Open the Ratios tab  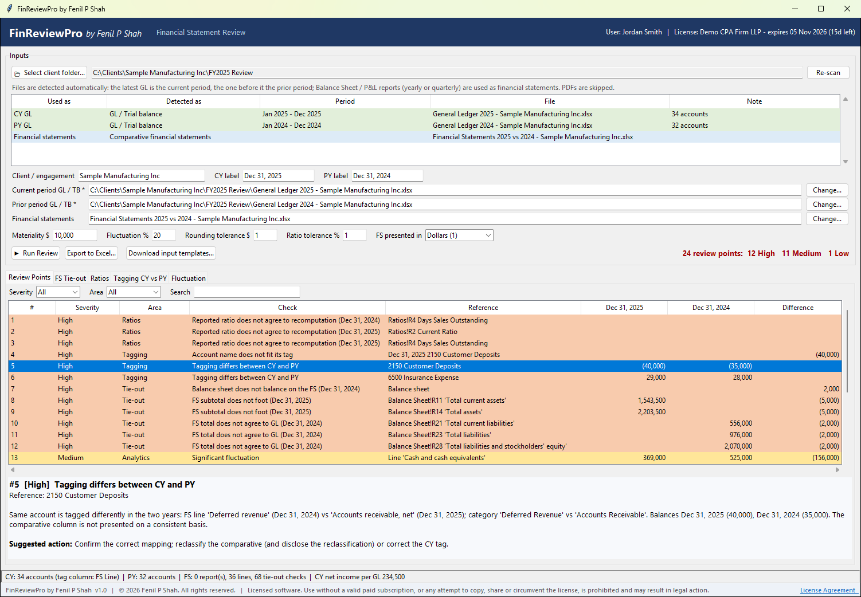click(x=100, y=278)
